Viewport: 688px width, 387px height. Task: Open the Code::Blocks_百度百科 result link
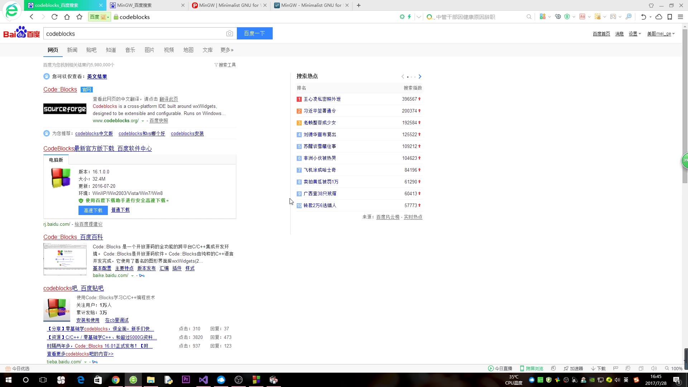(73, 237)
